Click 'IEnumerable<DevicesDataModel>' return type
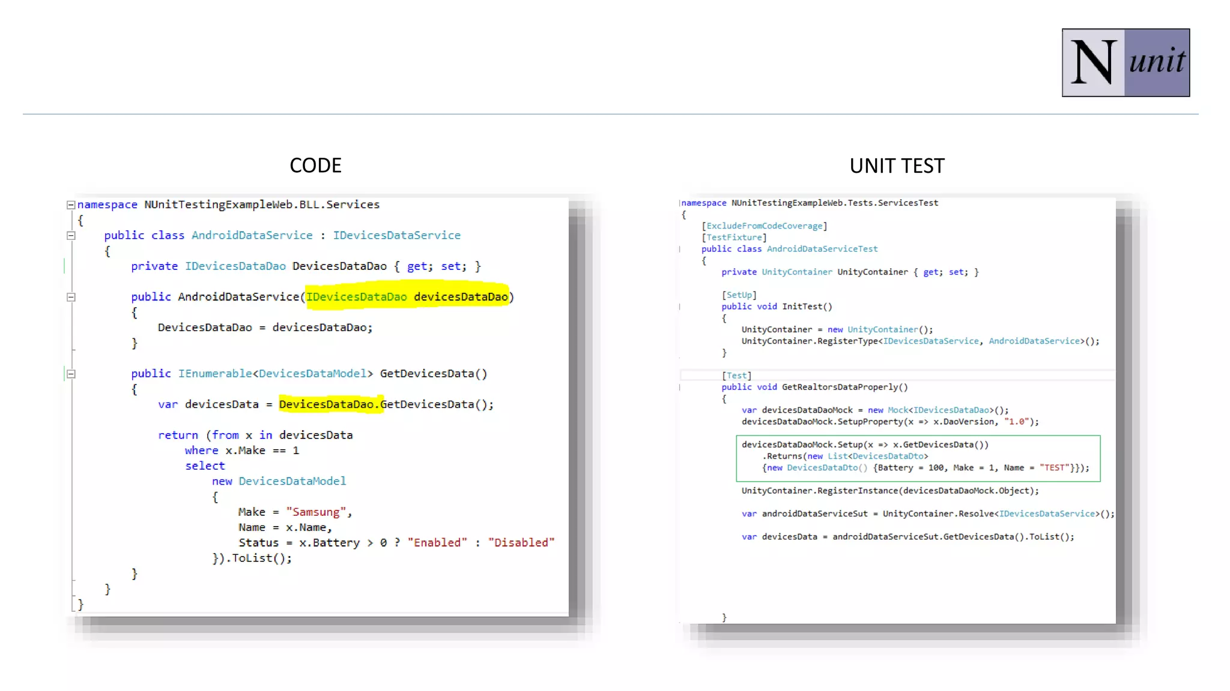The height and width of the screenshot is (691, 1230). pos(276,373)
